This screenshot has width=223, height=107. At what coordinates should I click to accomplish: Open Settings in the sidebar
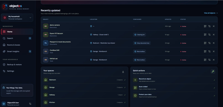(x=17, y=71)
